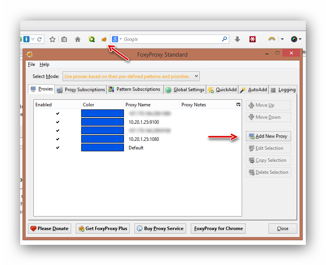Click color swatch of 10.20.1.25:1080 proxy
This screenshot has width=326, height=265.
click(103, 139)
